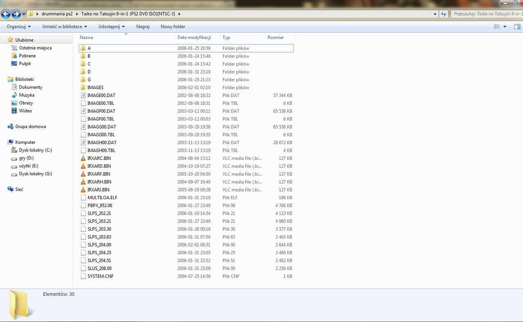
Task: Select VLC cone icon of IRXARH.BIN
Action: pyautogui.click(x=83, y=182)
